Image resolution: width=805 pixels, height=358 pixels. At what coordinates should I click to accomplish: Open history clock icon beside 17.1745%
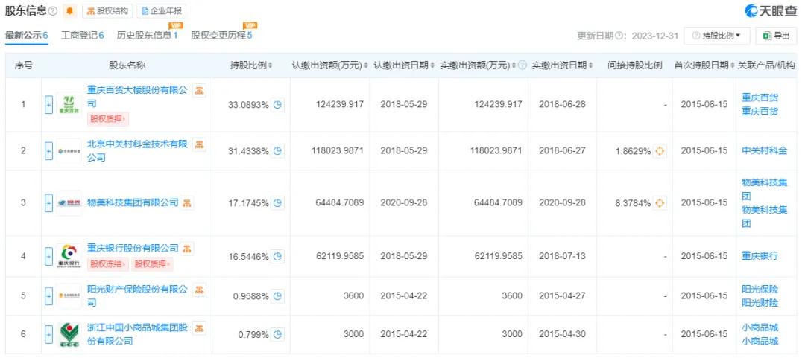[x=277, y=203]
